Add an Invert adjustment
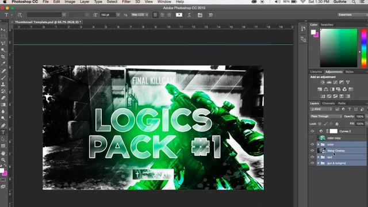Image resolution: width=368 pixels, height=207 pixels. pyautogui.click(x=323, y=96)
